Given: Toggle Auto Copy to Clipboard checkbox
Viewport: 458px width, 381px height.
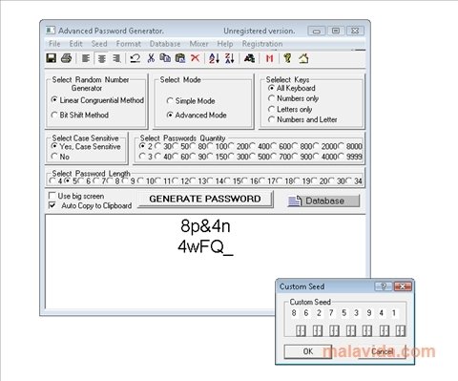Looking at the screenshot, I should [52, 205].
